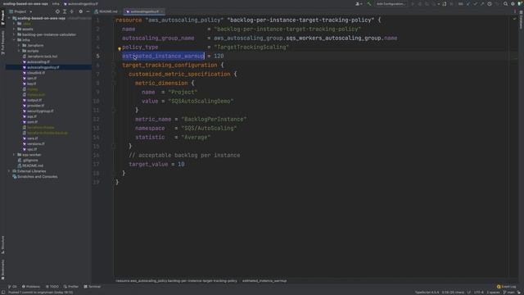Fold target_tracking_configuration block at line 6

[x=113, y=66]
